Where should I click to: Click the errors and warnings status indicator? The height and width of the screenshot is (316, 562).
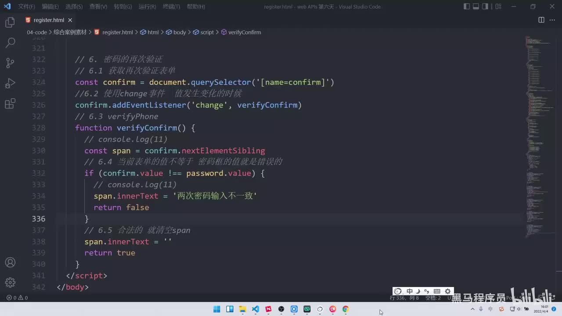(17, 298)
